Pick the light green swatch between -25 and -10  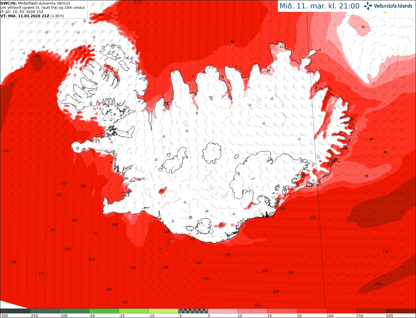[x=134, y=311]
